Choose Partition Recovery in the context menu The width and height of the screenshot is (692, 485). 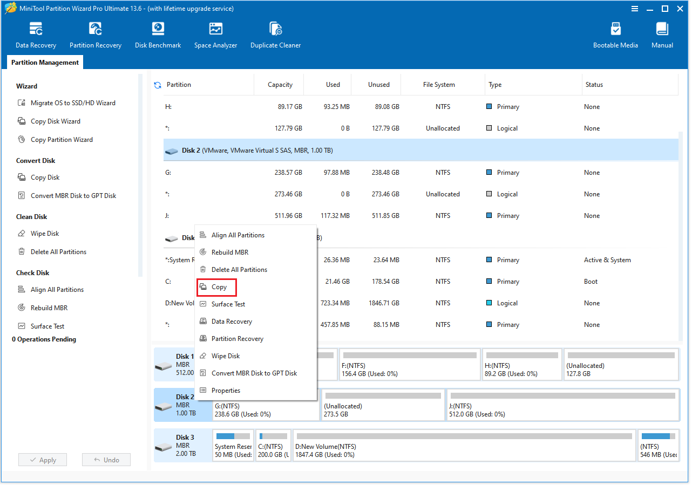[255, 339]
